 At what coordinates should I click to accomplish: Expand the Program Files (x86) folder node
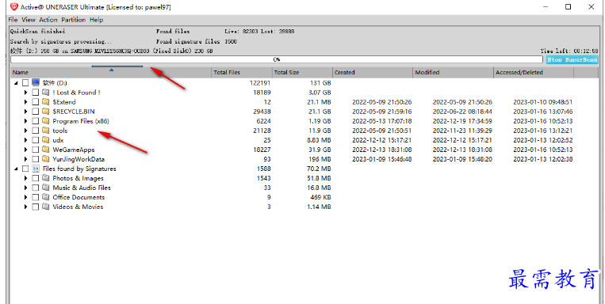point(26,121)
